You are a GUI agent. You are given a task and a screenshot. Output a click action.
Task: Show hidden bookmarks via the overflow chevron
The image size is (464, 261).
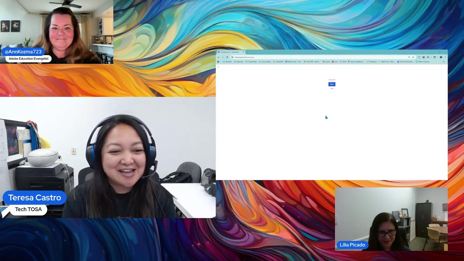(444, 62)
